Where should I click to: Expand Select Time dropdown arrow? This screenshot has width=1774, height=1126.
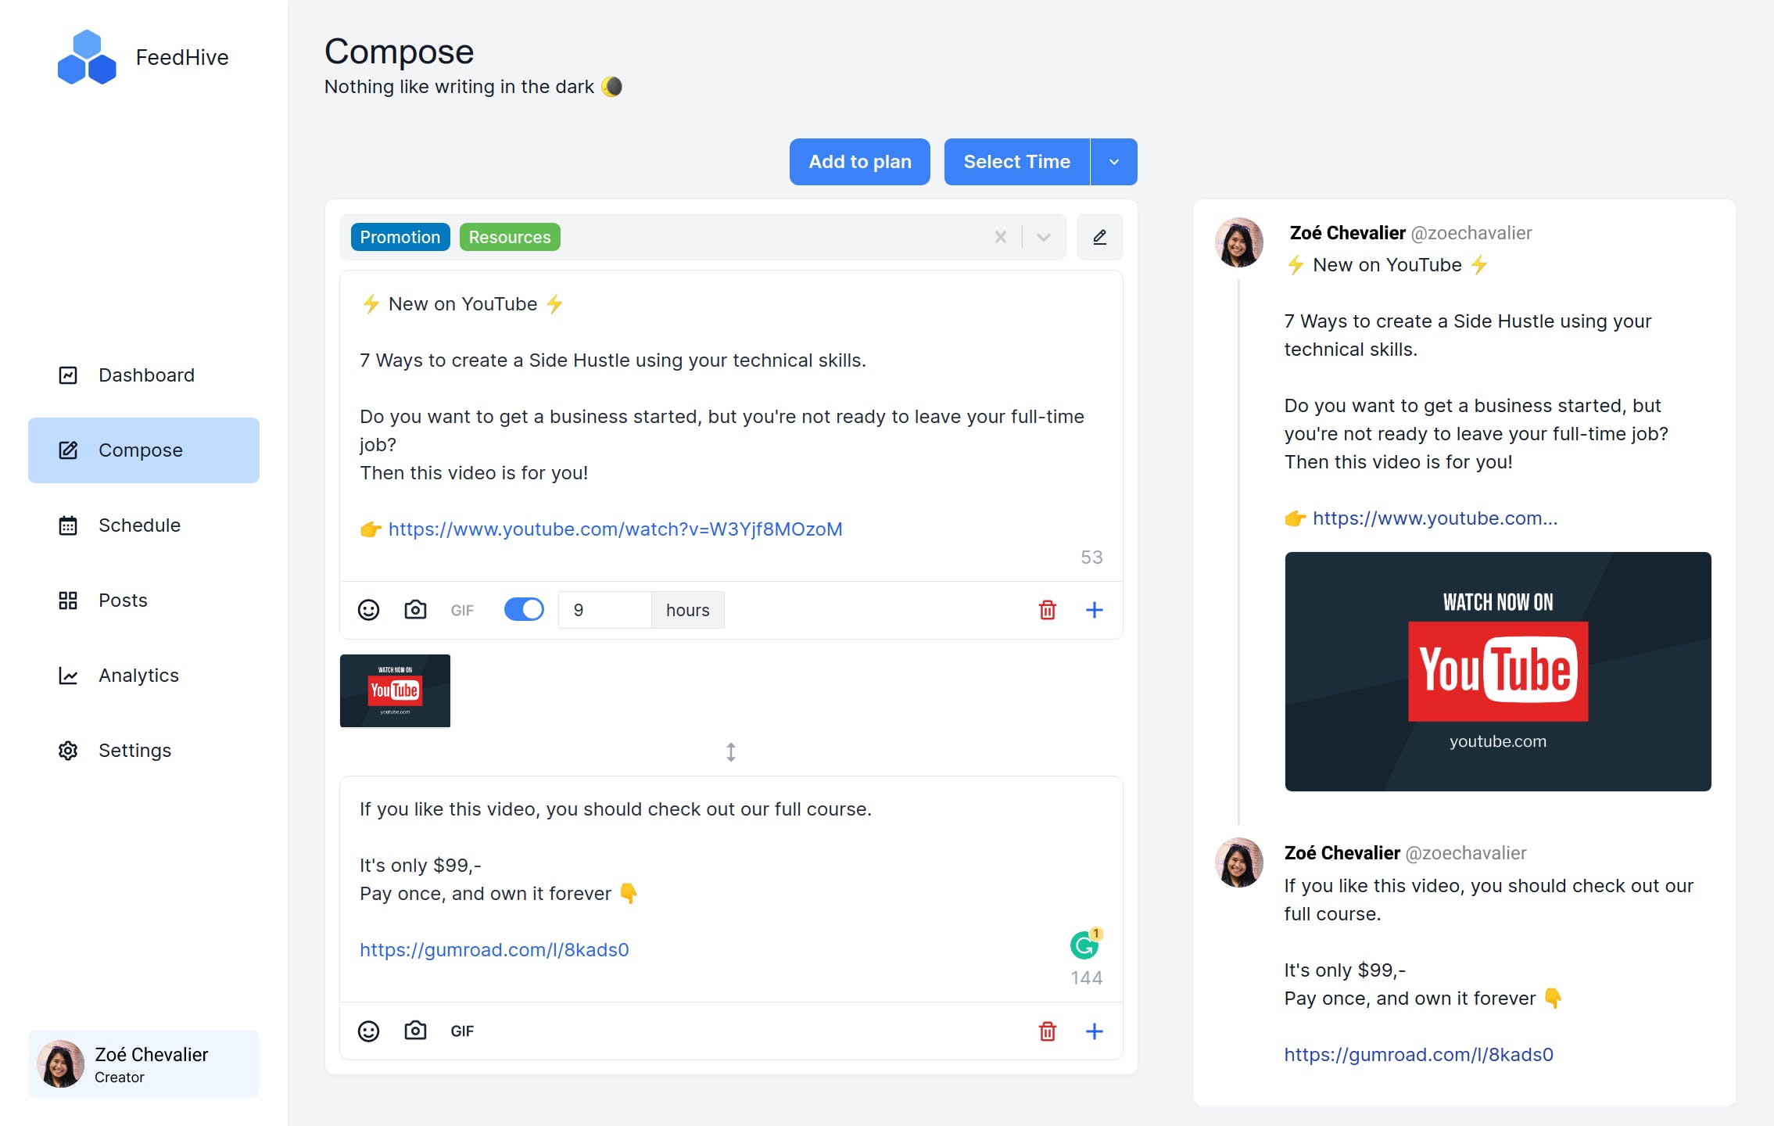pos(1113,162)
